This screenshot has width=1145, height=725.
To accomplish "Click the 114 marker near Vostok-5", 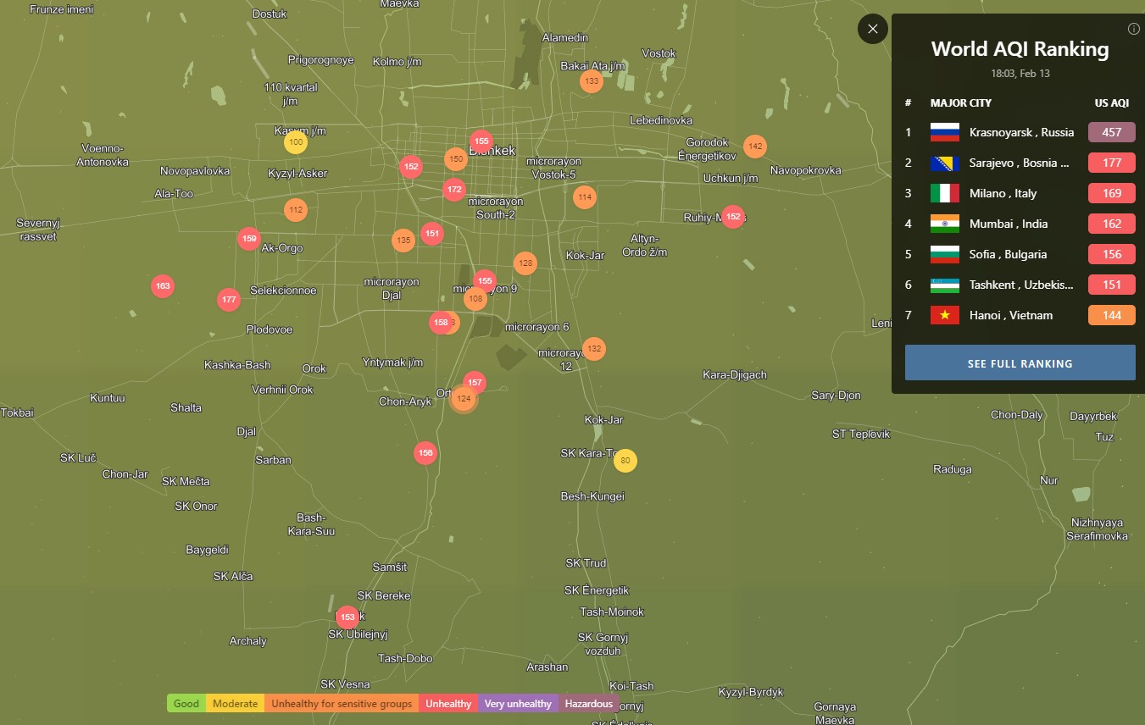I will click(584, 197).
